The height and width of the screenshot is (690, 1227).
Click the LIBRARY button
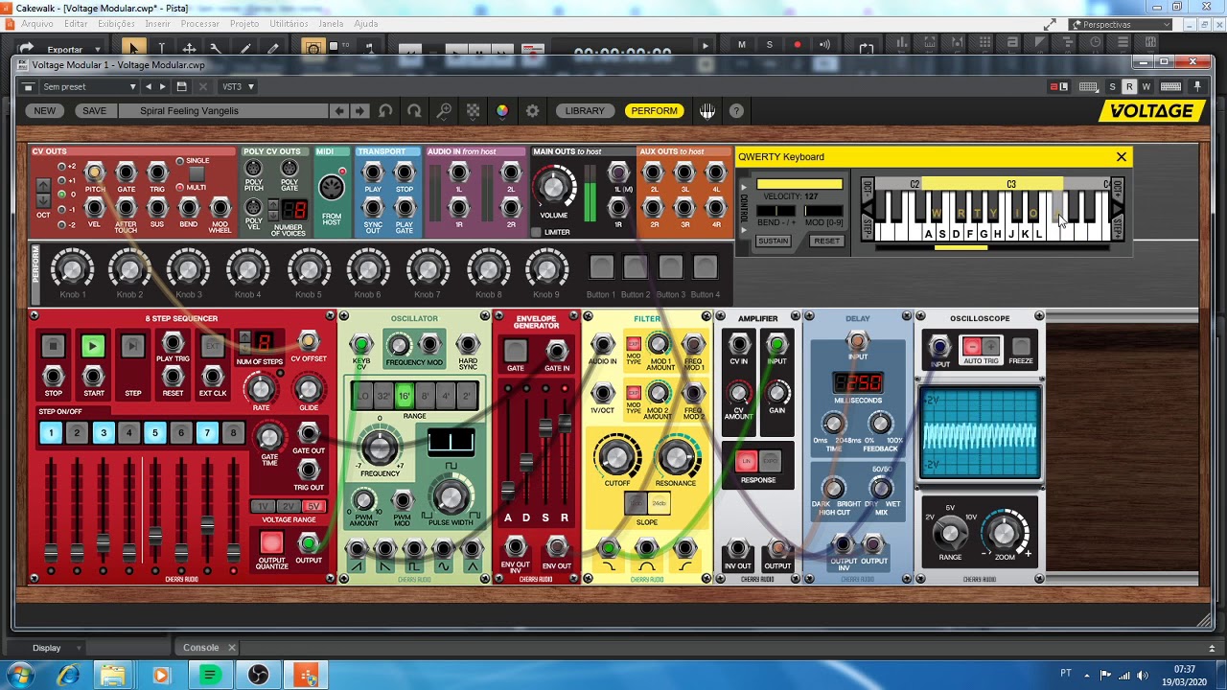[x=585, y=111]
